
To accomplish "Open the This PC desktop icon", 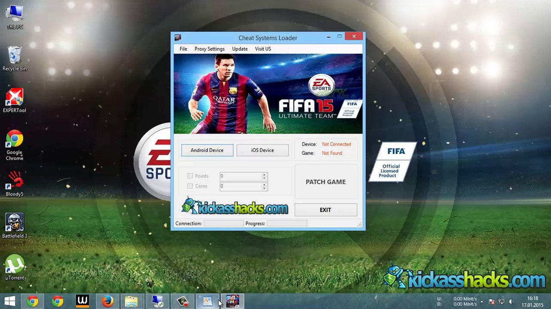I will pyautogui.click(x=14, y=17).
